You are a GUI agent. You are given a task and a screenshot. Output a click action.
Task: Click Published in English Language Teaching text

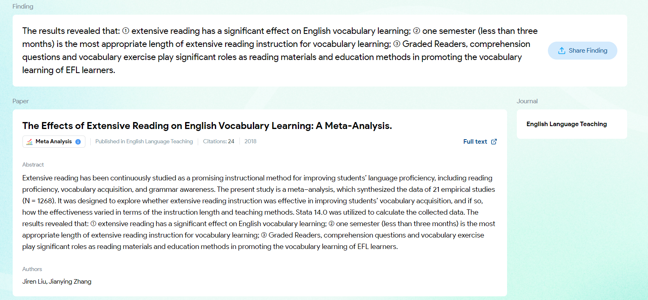(144, 142)
